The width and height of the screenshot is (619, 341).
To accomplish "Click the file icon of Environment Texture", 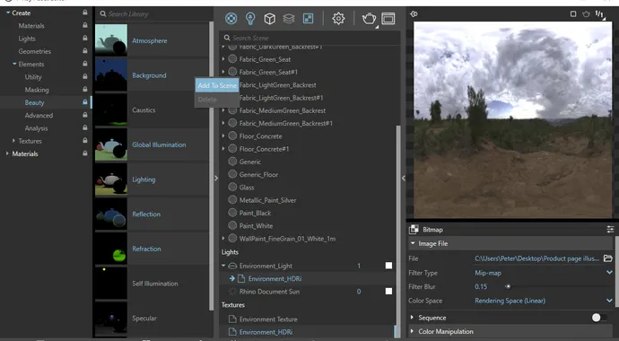I will click(x=232, y=319).
